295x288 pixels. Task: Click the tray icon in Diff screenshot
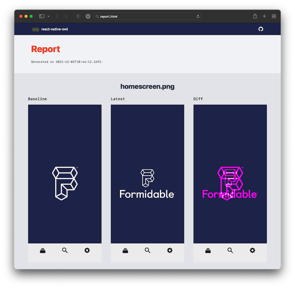click(208, 250)
